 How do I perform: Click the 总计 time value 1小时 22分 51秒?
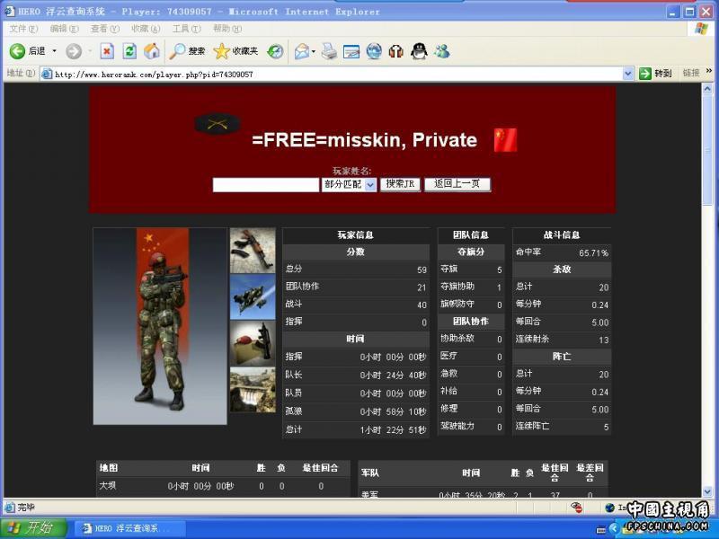[393, 430]
